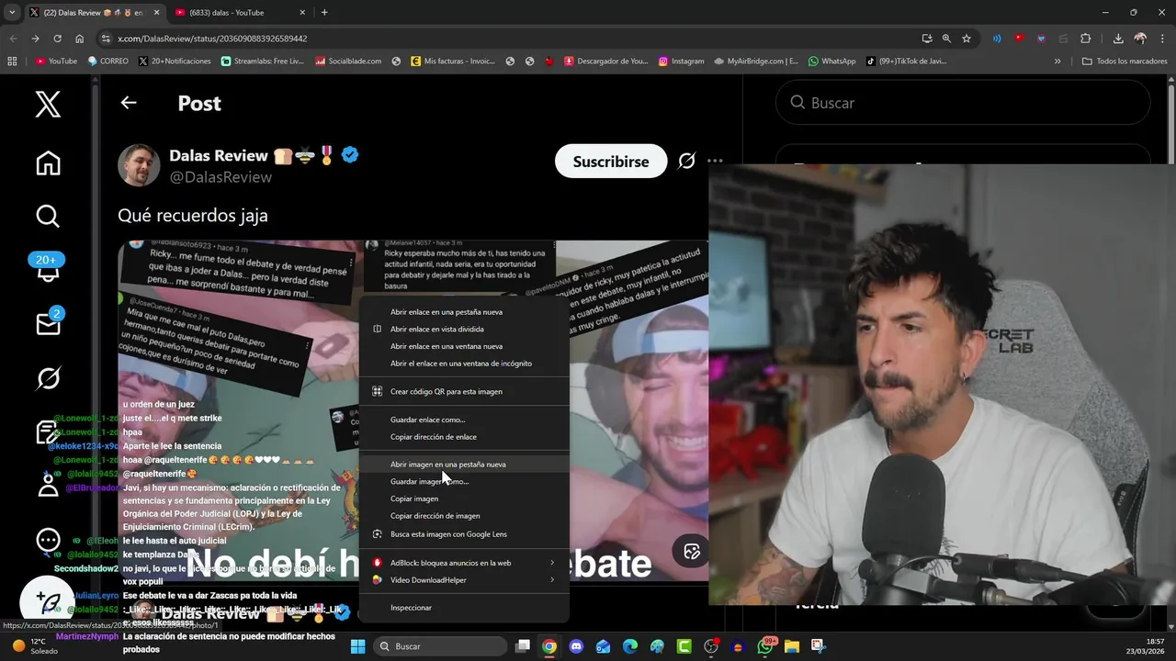Open the CORREO bookmark
Image resolution: width=1176 pixels, height=661 pixels.
pos(107,62)
